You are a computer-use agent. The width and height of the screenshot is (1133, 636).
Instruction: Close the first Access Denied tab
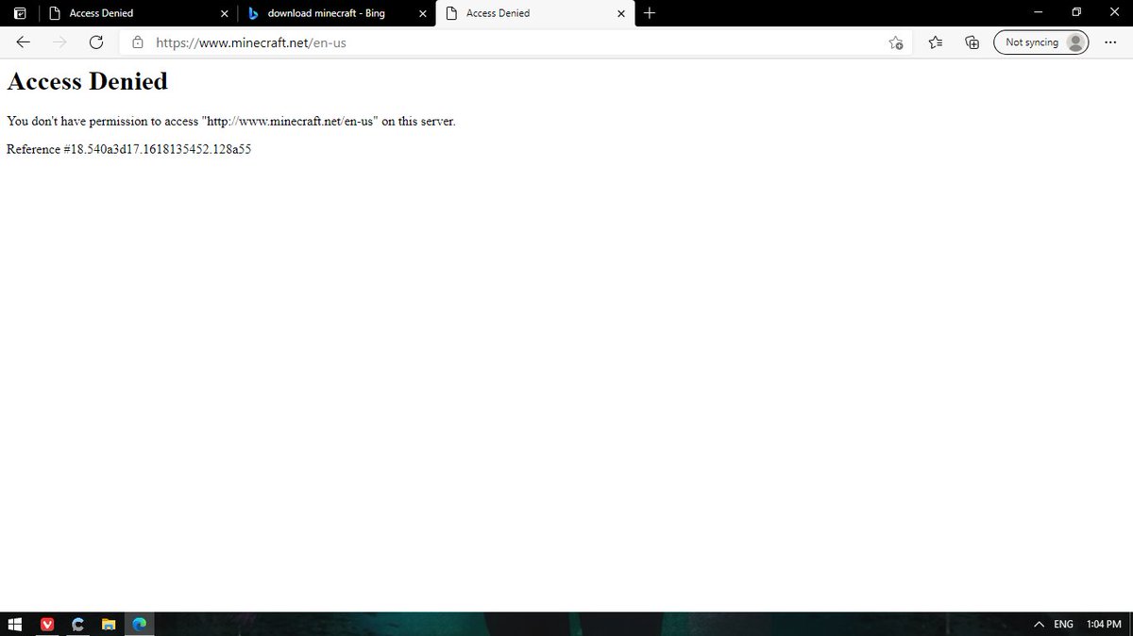tap(224, 13)
